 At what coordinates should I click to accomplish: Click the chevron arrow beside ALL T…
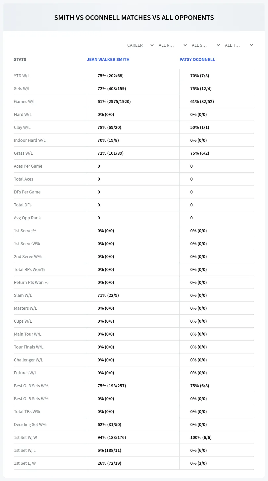[x=251, y=45]
